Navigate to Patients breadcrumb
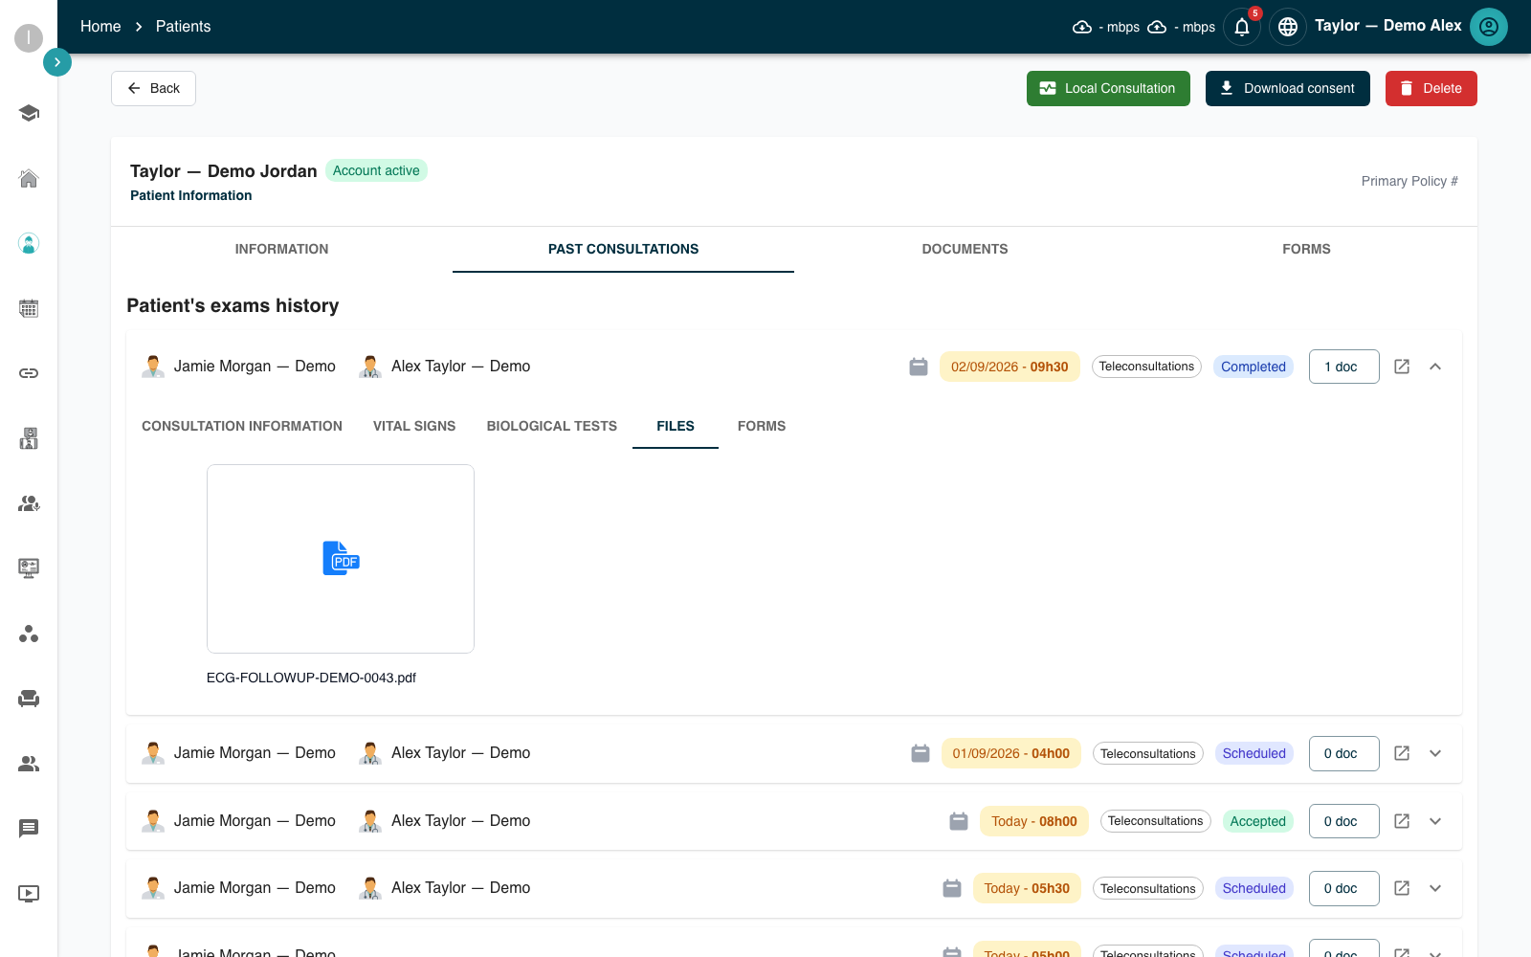The image size is (1531, 957). (x=183, y=27)
